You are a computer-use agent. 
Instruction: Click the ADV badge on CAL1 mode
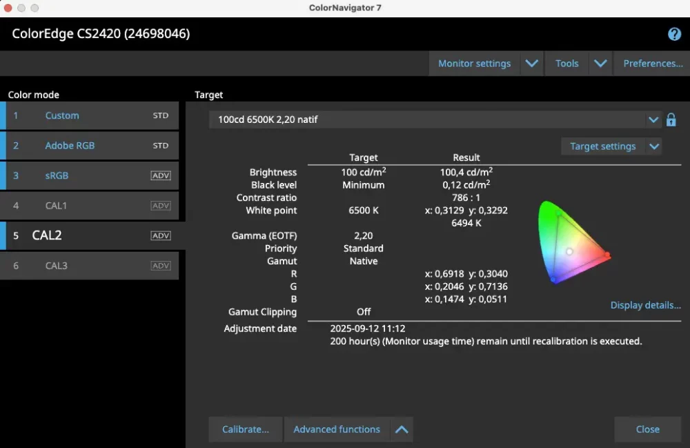pyautogui.click(x=160, y=206)
